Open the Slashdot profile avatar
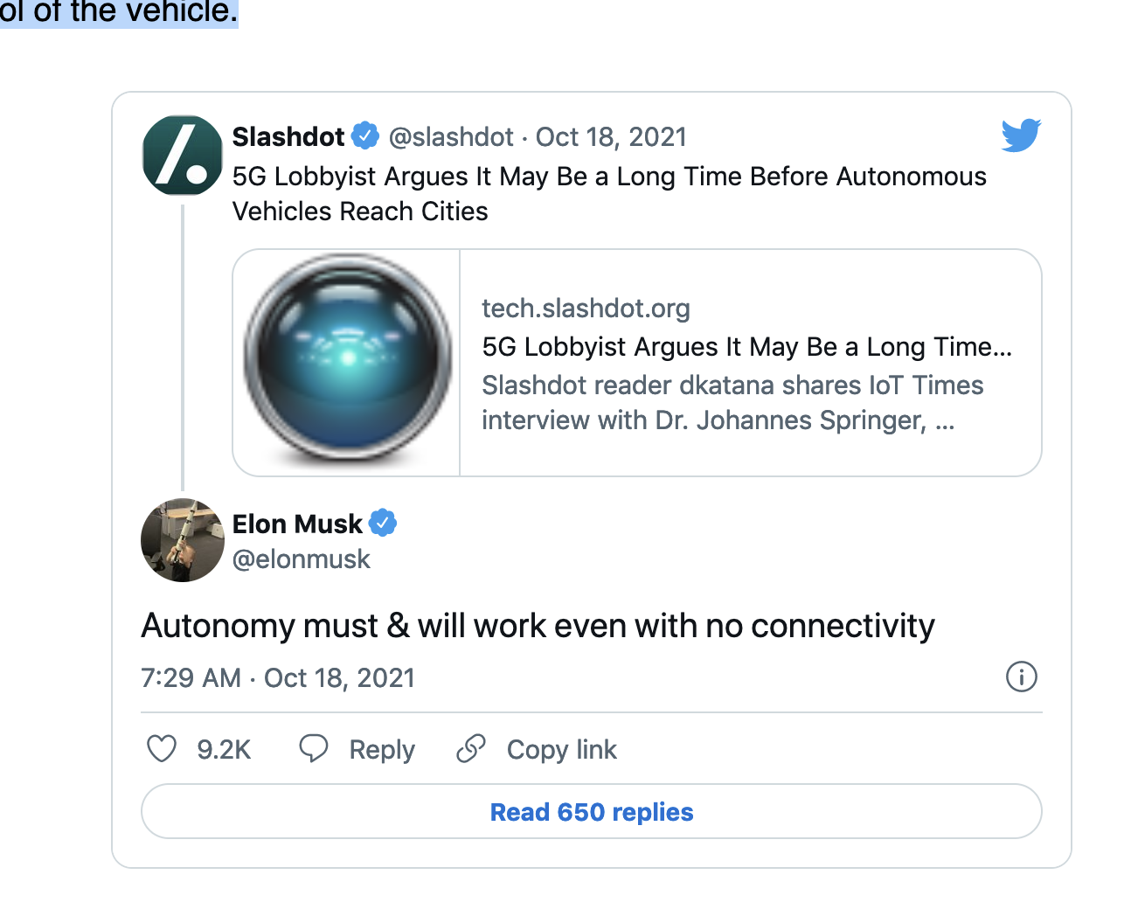 pos(182,156)
